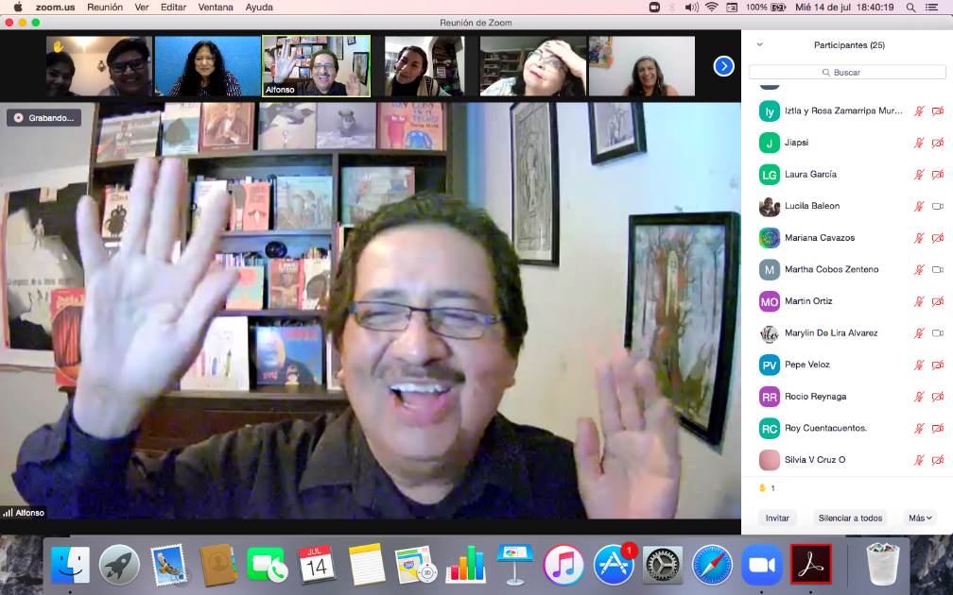953x595 pixels.
Task: Click the Silenciar a todos button
Action: tap(850, 518)
